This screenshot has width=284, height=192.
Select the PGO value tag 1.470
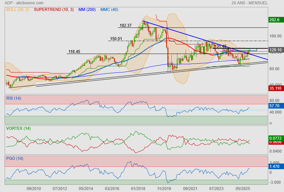pyautogui.click(x=275, y=168)
